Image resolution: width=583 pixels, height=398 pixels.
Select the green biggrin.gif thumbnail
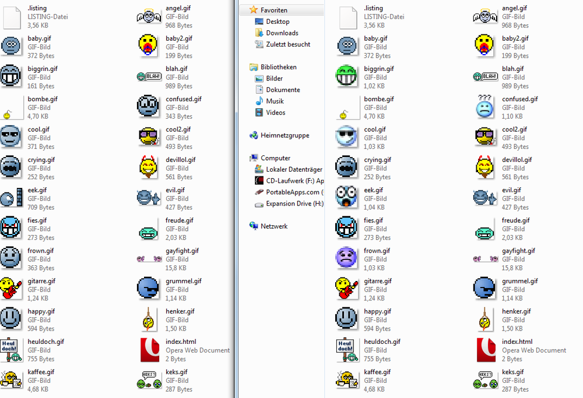(347, 77)
